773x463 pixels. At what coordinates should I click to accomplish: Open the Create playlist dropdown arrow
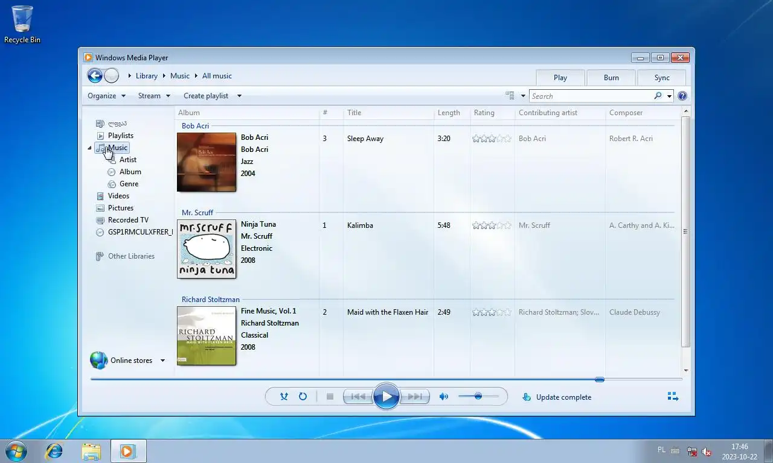[x=239, y=96]
